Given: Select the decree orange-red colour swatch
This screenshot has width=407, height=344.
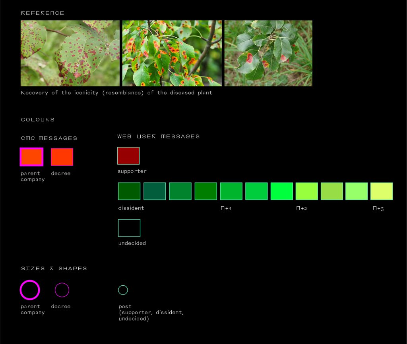Looking at the screenshot, I should tap(62, 157).
